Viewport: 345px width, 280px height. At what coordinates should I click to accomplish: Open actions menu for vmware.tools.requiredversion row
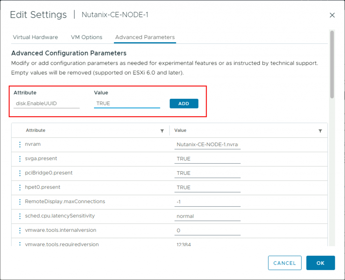(x=20, y=244)
